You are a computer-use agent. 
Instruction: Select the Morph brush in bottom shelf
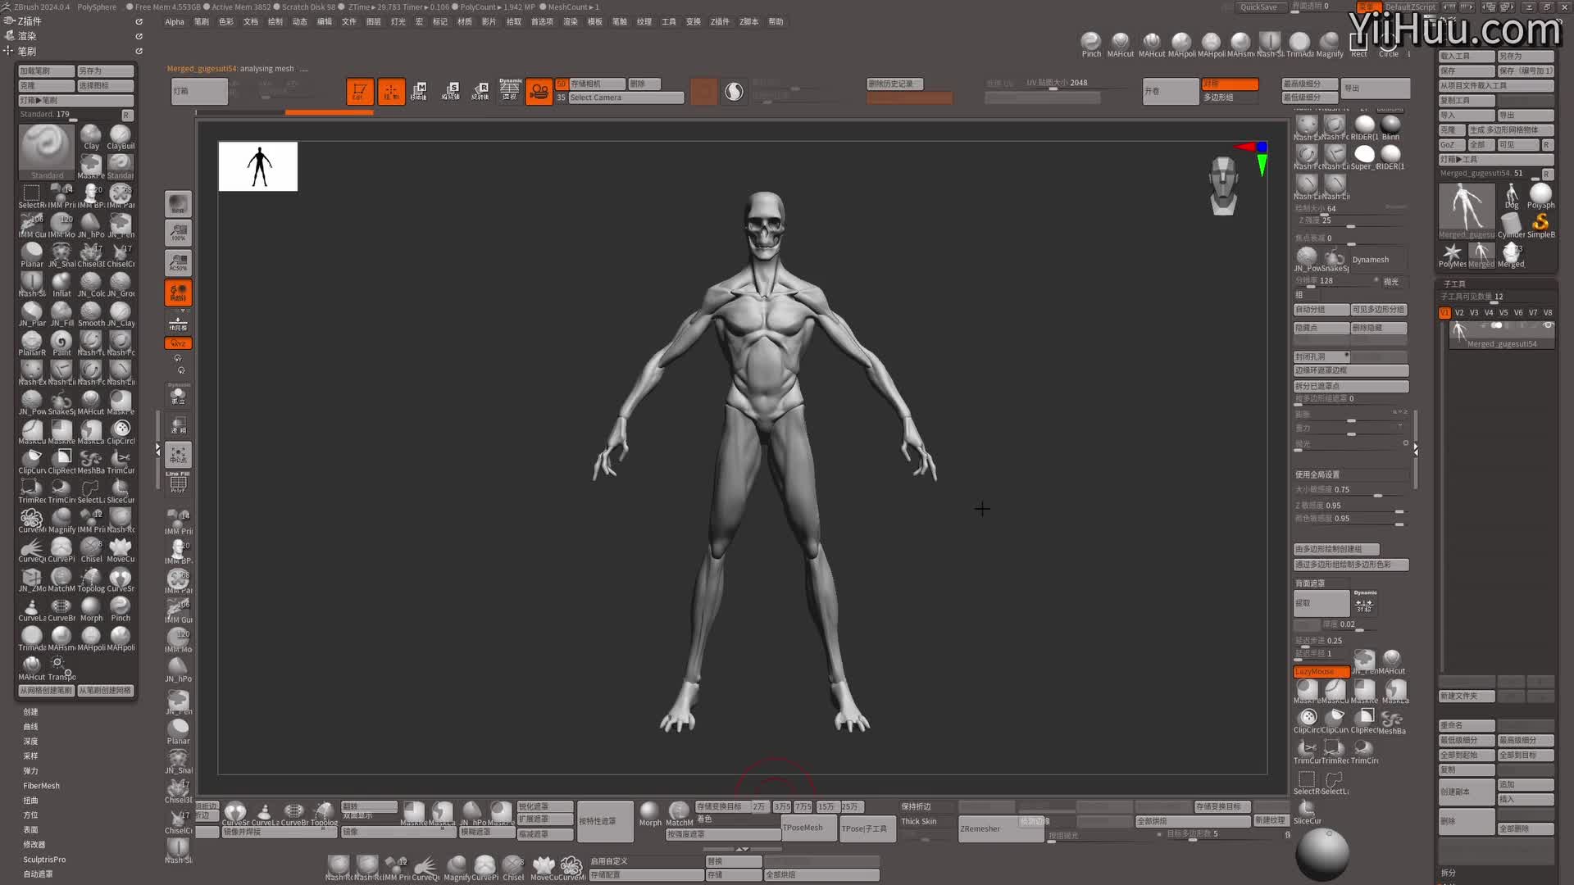click(x=649, y=811)
